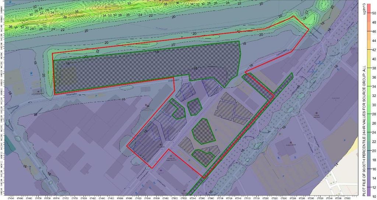Click the legend value 40
Screen dimensions: 377x200
click(x=374, y=59)
